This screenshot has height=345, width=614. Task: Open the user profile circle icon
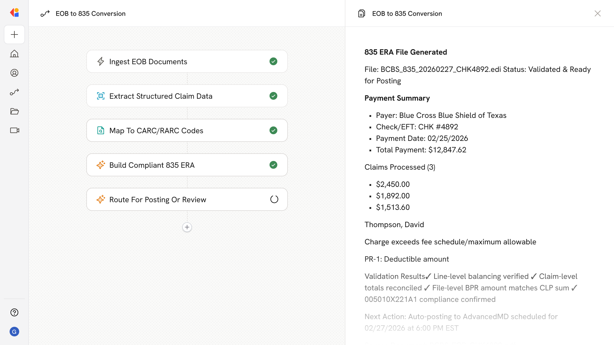[x=14, y=73]
